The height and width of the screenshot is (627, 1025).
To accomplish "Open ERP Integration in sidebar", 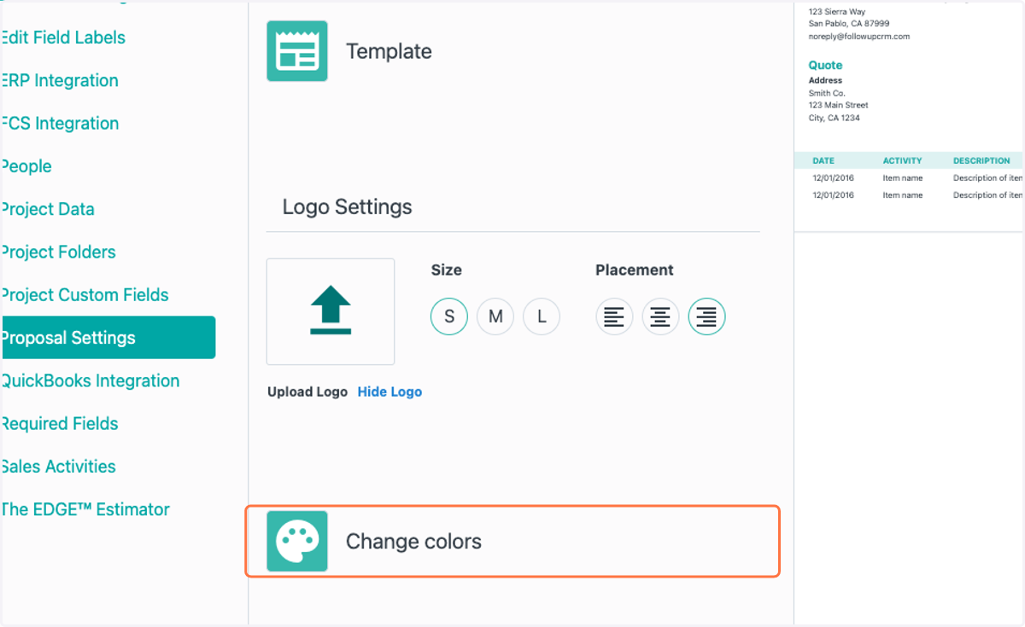I will tap(60, 80).
